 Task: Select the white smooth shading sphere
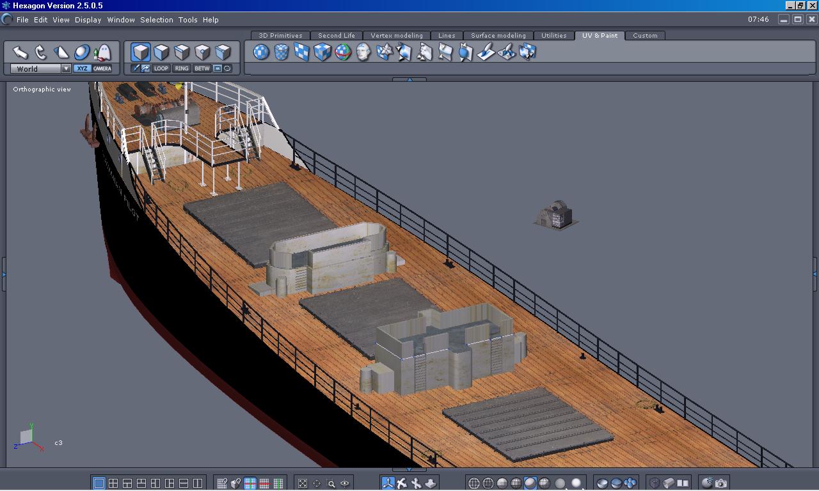click(x=576, y=483)
